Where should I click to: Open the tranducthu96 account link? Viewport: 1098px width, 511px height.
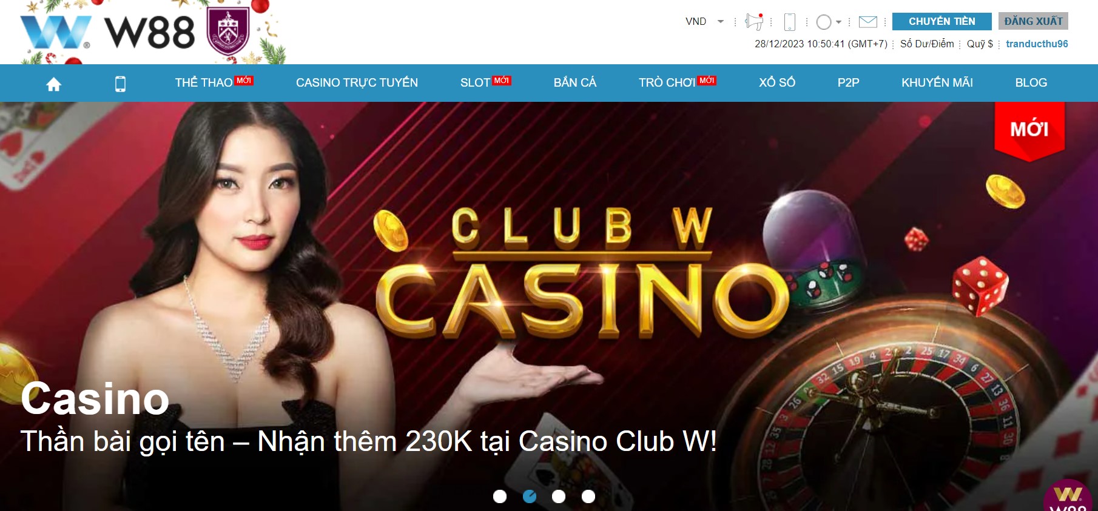[1037, 44]
